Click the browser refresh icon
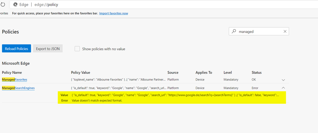Image resolution: width=318 pixels, height=133 pixels. pyautogui.click(x=3, y=4)
